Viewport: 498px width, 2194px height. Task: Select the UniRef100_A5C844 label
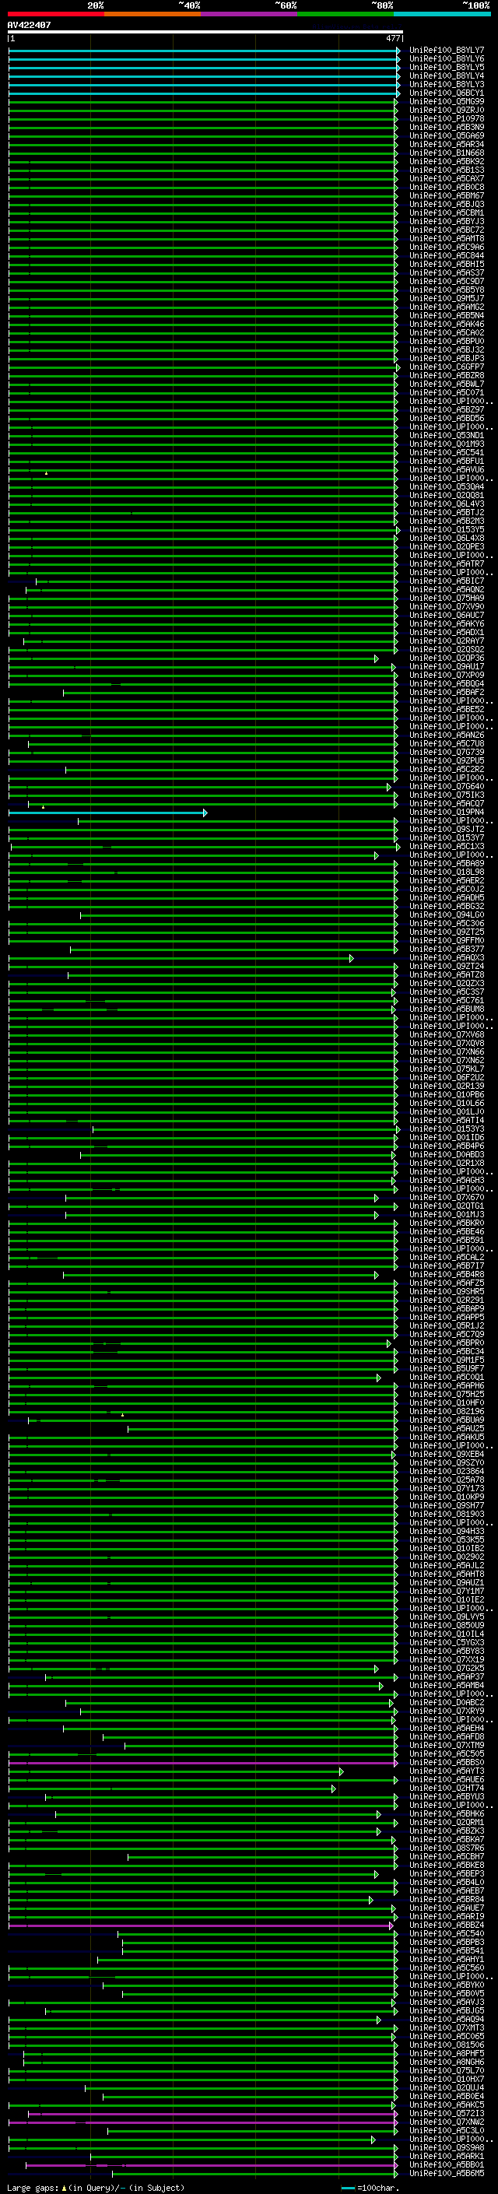point(446,255)
